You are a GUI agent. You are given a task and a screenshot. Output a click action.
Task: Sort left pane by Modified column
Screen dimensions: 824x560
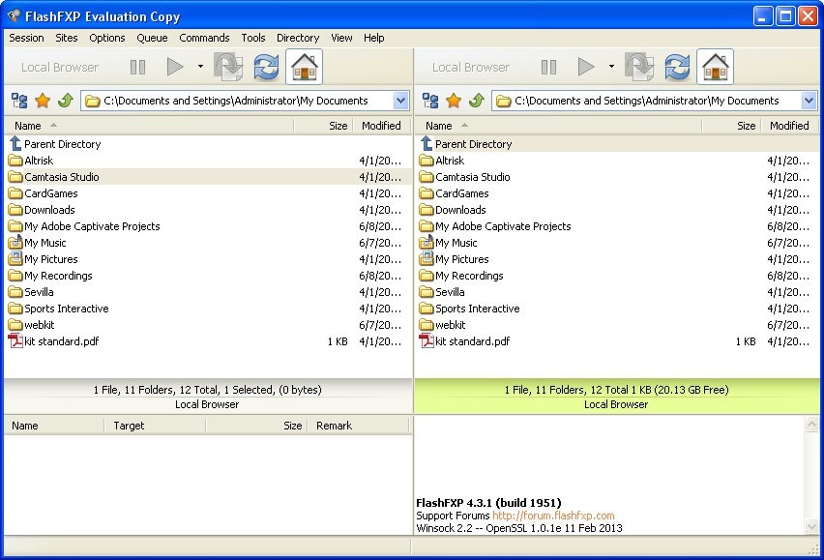381,126
